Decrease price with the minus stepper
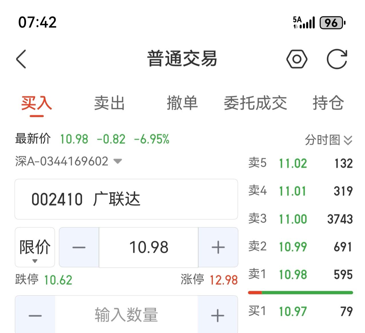Viewport: 365px width, 333px height. pos(79,247)
